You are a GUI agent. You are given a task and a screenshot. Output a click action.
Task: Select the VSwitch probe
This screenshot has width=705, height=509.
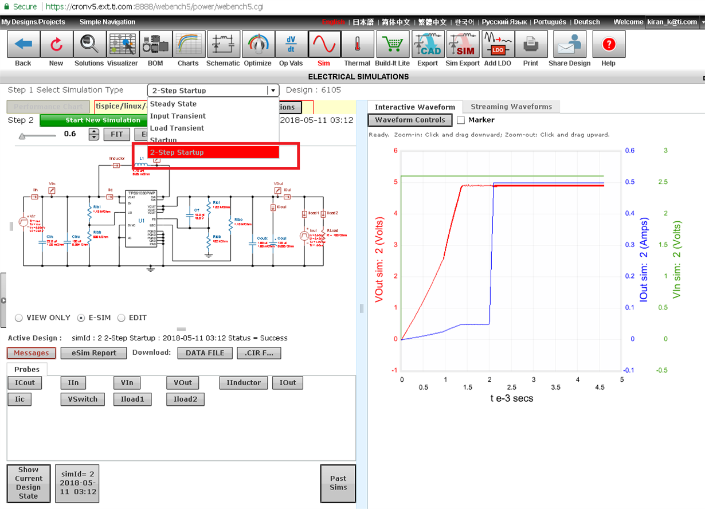83,400
